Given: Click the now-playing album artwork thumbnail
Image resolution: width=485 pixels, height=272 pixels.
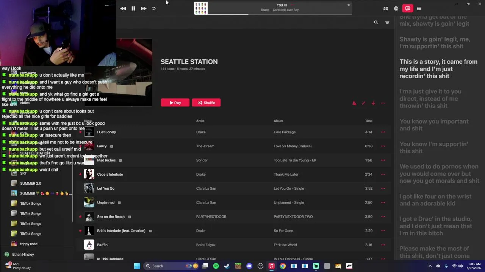Looking at the screenshot, I should click(201, 8).
